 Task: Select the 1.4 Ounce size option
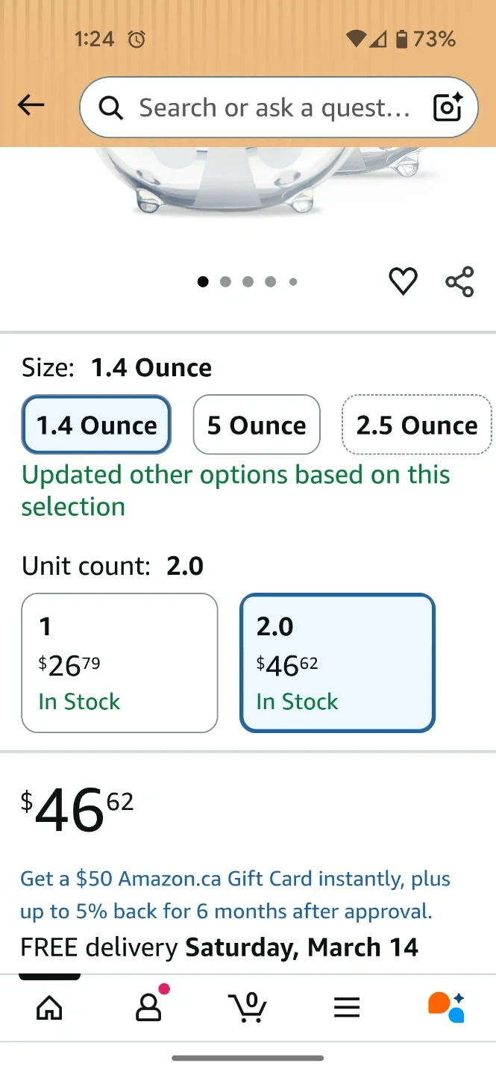pos(97,425)
